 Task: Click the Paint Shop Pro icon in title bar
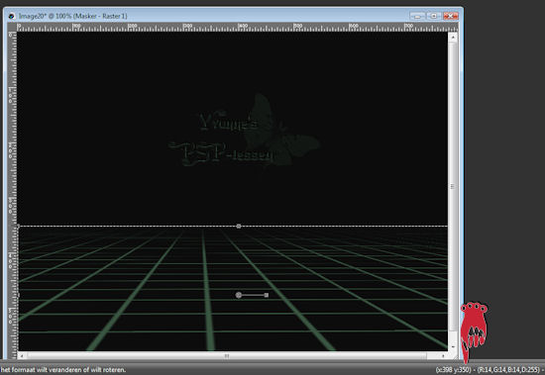12,16
